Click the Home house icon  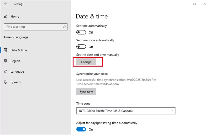coord(6,17)
